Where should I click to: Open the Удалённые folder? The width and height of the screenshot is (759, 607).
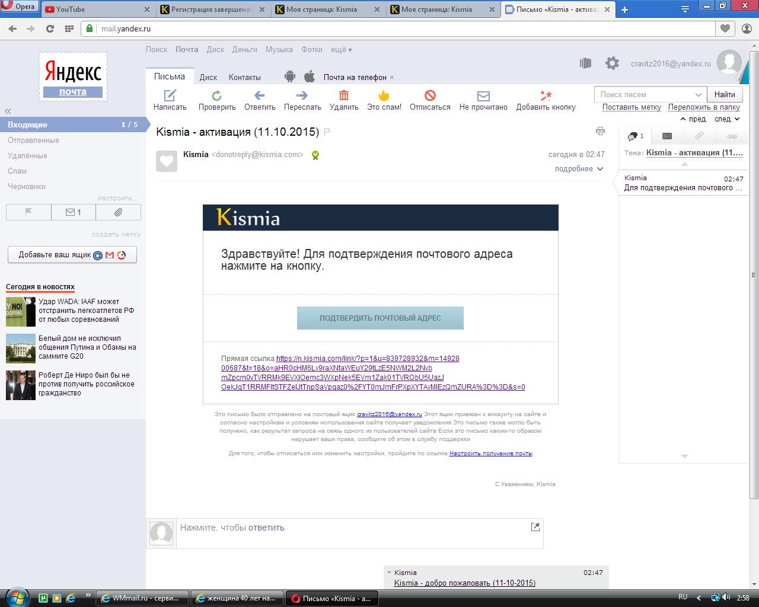coord(27,156)
